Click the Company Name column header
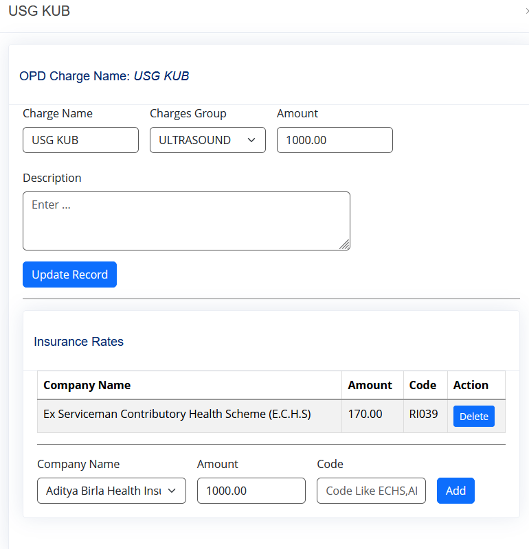 tap(87, 385)
